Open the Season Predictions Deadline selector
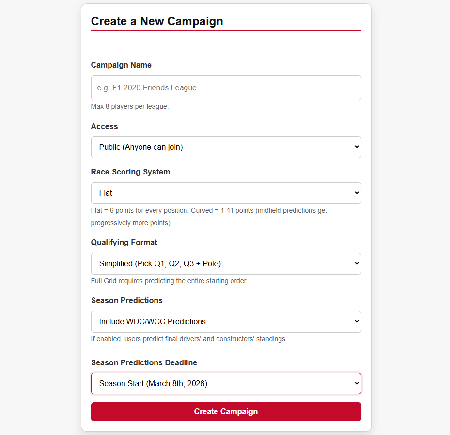Viewport: 450px width, 435px height. pyautogui.click(x=226, y=383)
